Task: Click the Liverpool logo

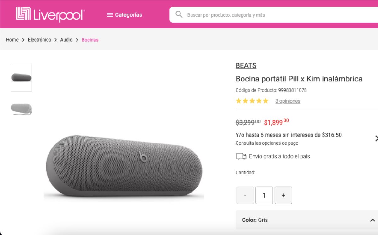Action: [49, 14]
